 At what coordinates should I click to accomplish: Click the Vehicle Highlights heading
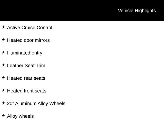tap(137, 11)
